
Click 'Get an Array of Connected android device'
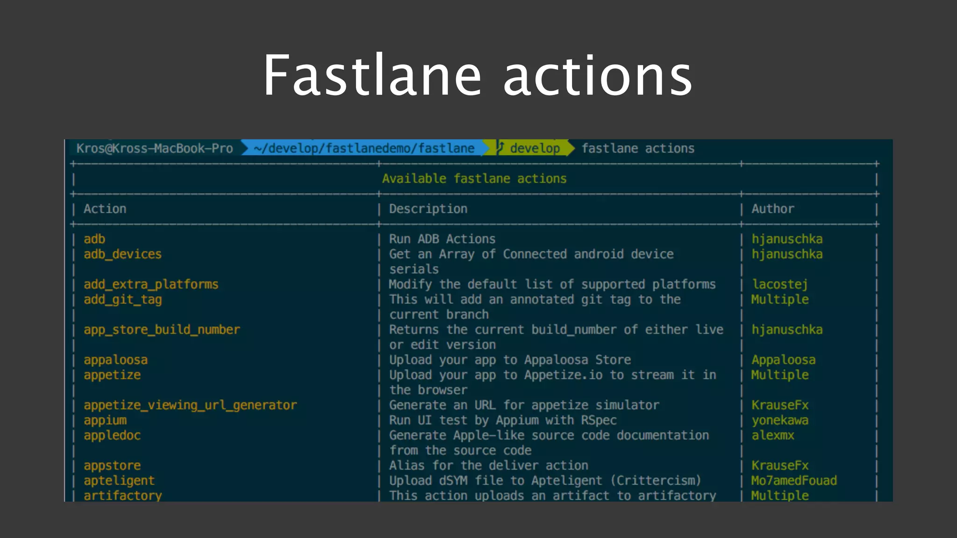pos(531,254)
